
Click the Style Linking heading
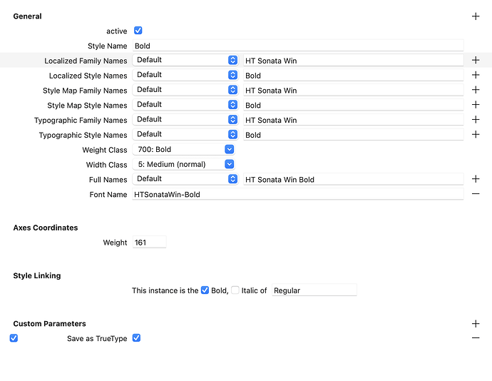37,275
